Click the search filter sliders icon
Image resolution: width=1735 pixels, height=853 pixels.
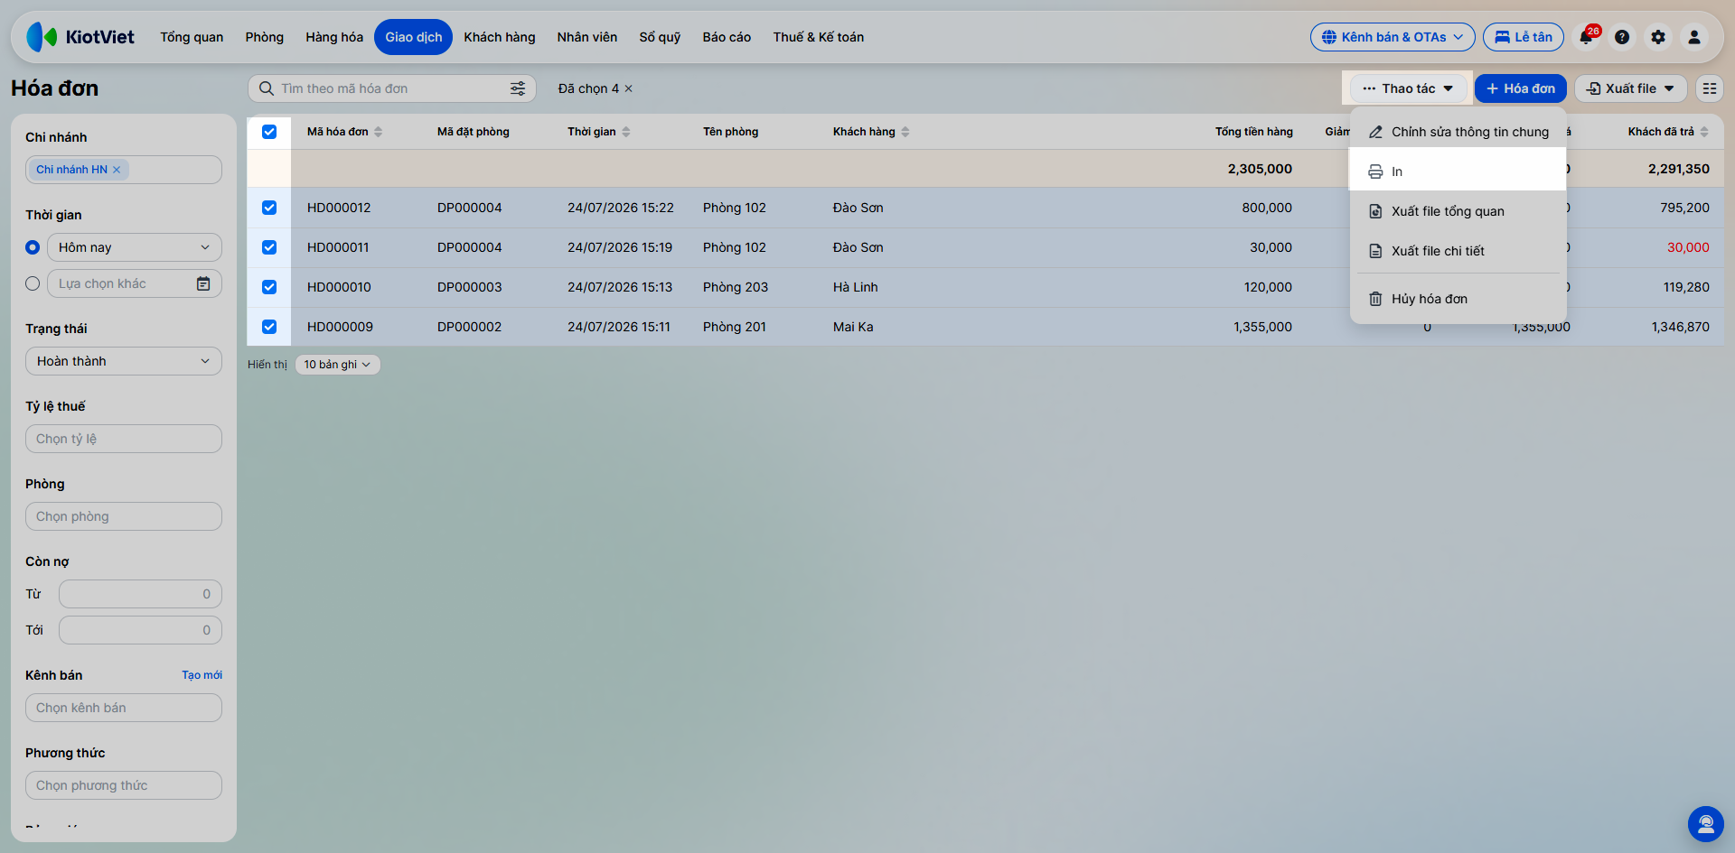518,88
